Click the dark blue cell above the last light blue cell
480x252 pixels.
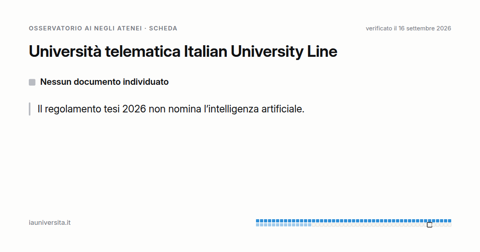click(x=310, y=221)
